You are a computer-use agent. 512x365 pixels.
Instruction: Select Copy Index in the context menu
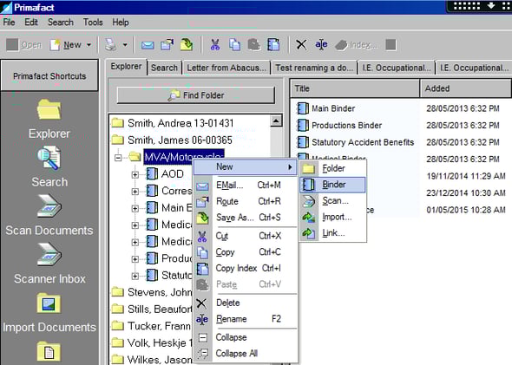click(246, 268)
